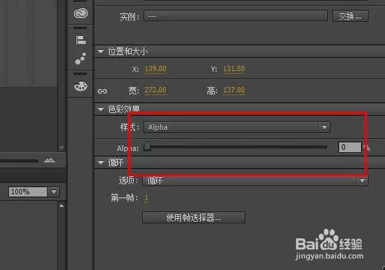This screenshot has height=270, width=385.
Task: Click the Alpha percentage input field
Action: (350, 147)
